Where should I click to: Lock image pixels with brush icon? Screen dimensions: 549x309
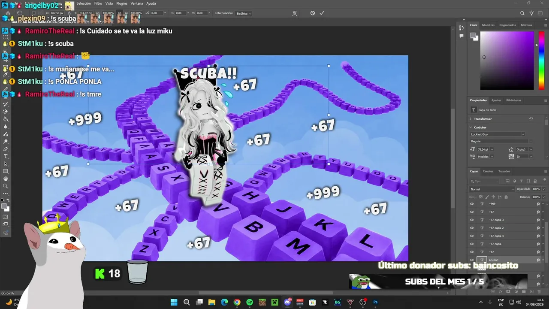click(x=487, y=197)
